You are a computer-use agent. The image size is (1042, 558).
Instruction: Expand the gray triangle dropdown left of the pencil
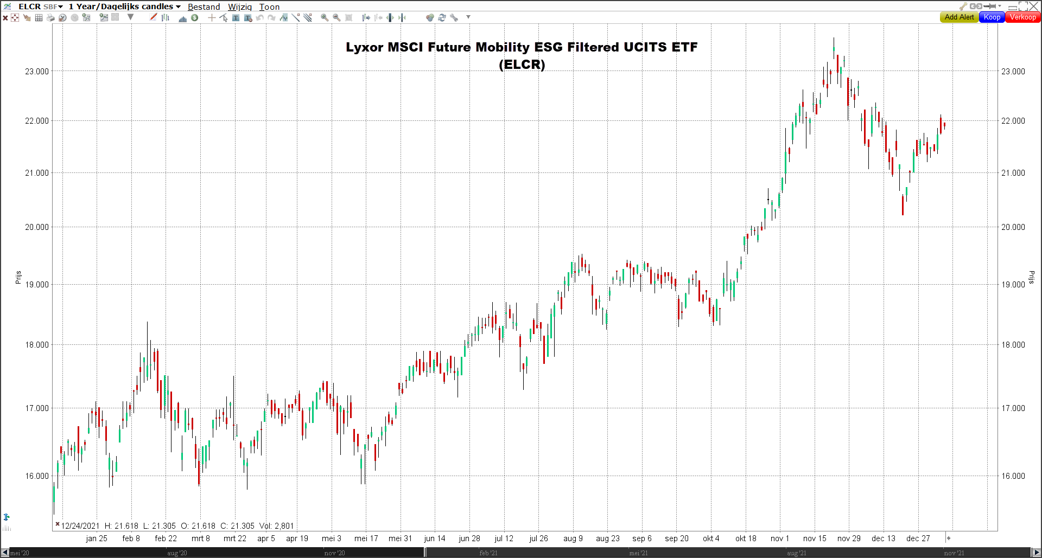pyautogui.click(x=130, y=17)
